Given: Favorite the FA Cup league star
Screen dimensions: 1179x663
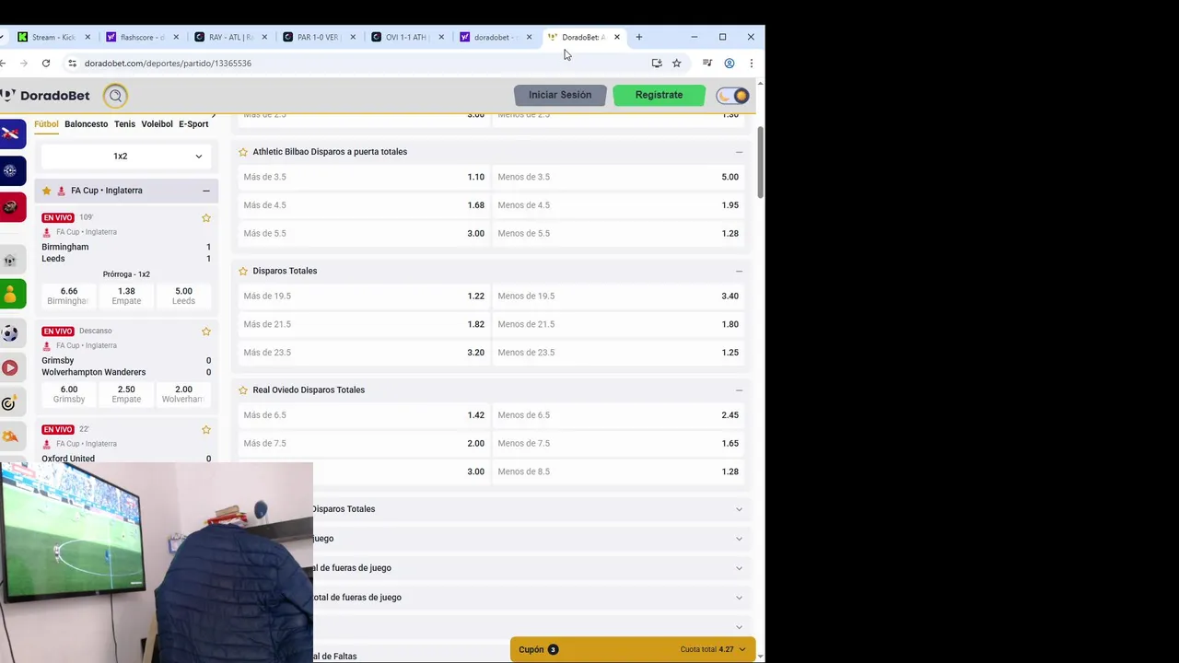Looking at the screenshot, I should 46,191.
